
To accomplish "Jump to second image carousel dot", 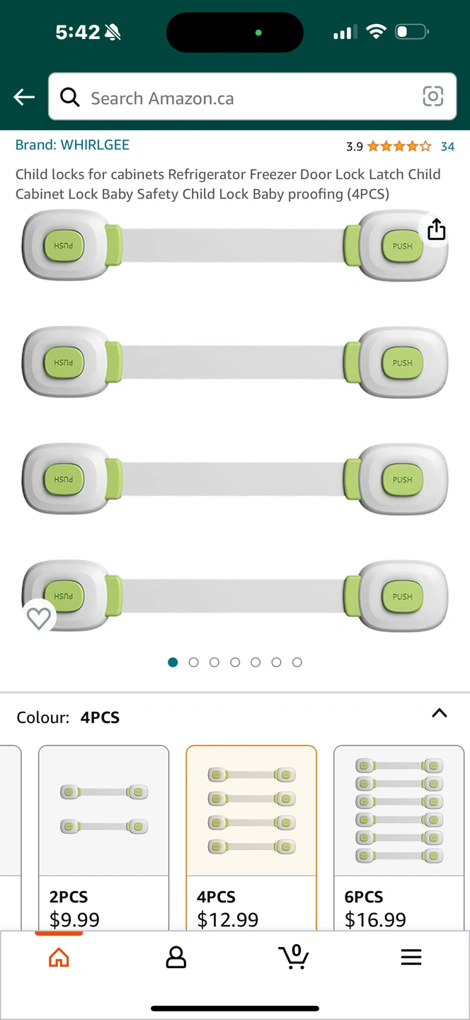I will coord(193,662).
